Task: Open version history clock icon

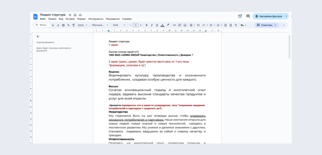Action: point(240,16)
